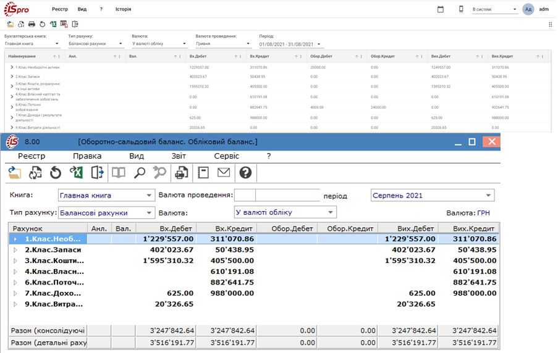This screenshot has height=353, width=558.
Task: Click the question mark help icon
Action: 245,173
